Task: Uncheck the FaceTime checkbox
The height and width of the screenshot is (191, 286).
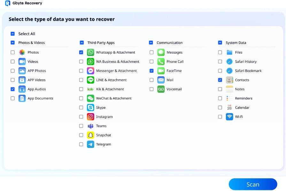Action: pos(151,71)
